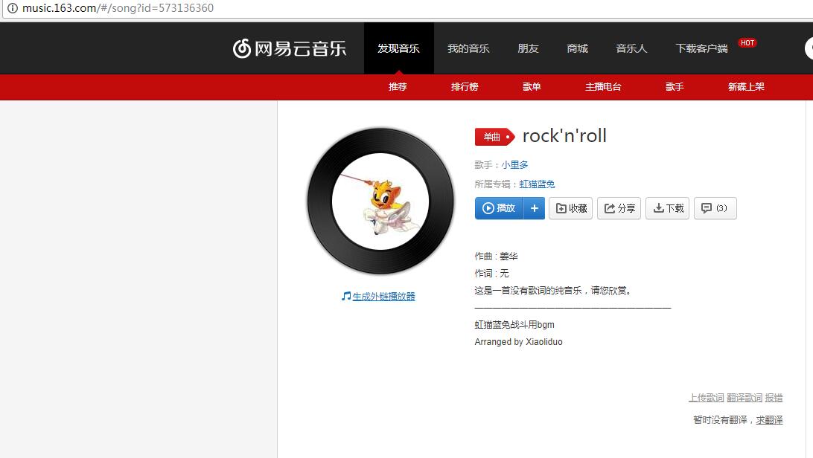The height and width of the screenshot is (458, 813).
Task: Open the 发现音乐 tab
Action: pyautogui.click(x=399, y=48)
